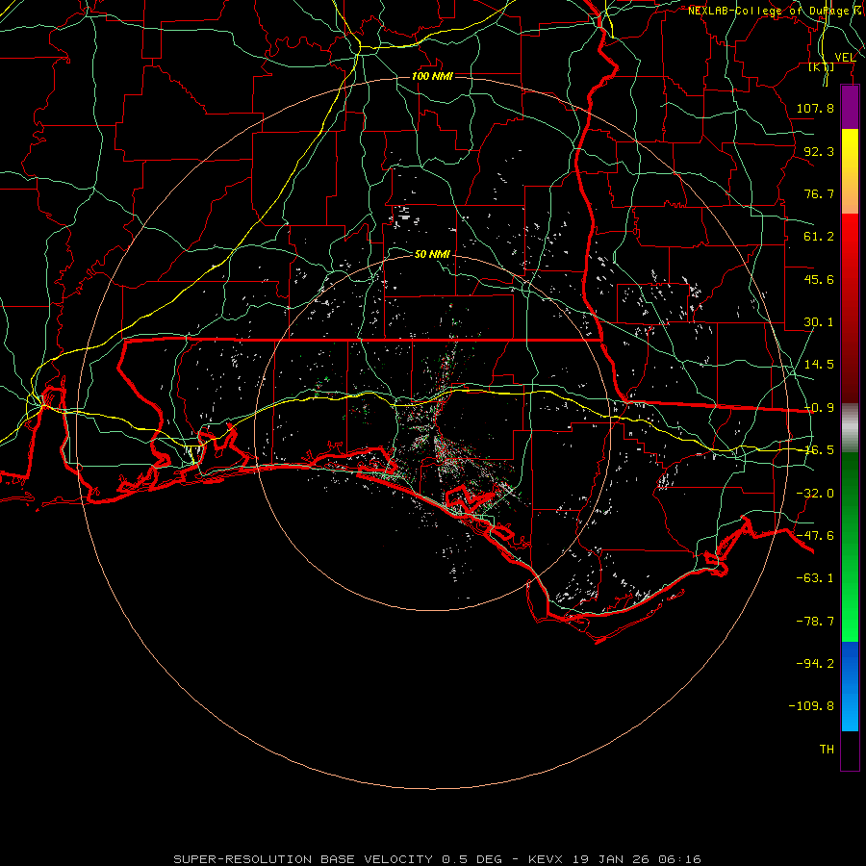The image size is (866, 866).
Task: Select the -78.7 legend value
Action: [815, 622]
